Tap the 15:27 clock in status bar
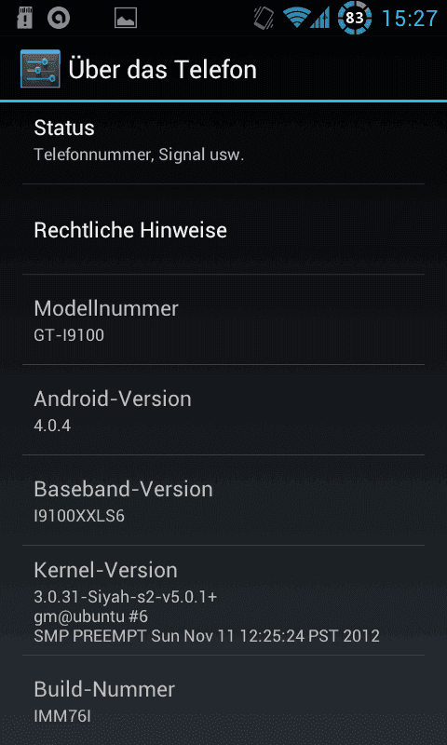The image size is (447, 745). click(410, 19)
